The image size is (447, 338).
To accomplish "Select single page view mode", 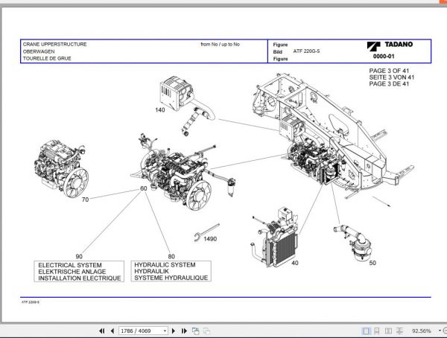I will [x=366, y=331].
